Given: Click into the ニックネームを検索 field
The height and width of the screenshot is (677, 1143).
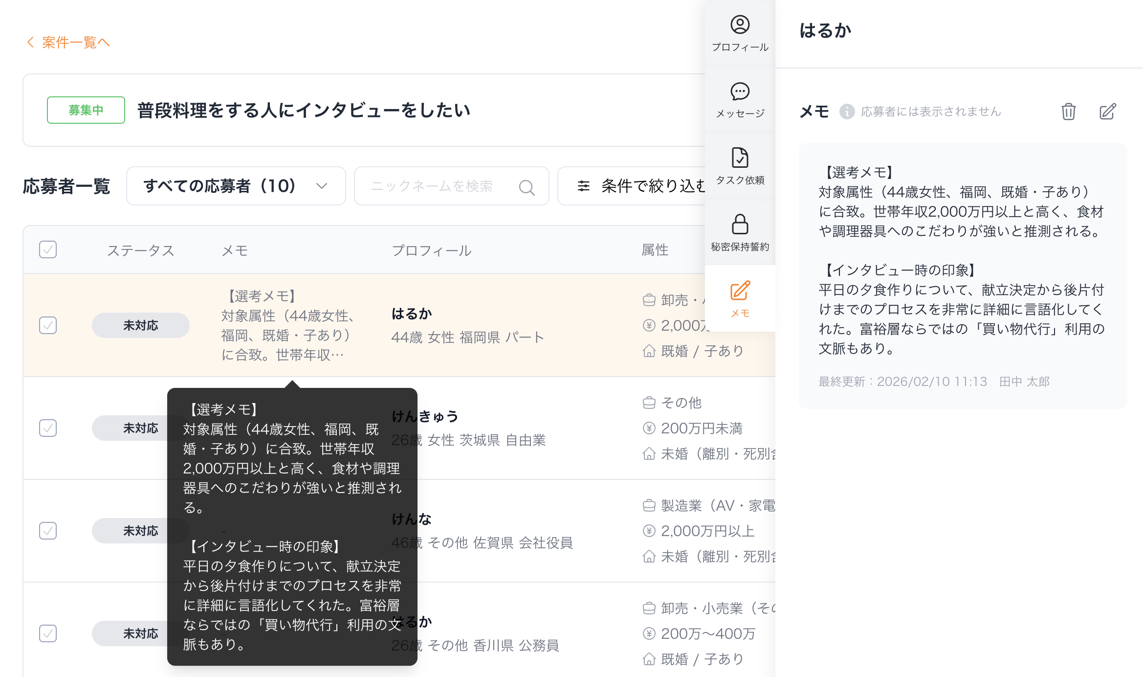Looking at the screenshot, I should (432, 186).
